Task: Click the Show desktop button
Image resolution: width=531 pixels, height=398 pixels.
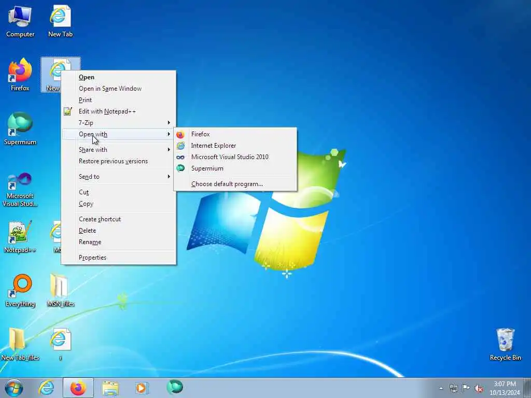Action: coord(527,388)
